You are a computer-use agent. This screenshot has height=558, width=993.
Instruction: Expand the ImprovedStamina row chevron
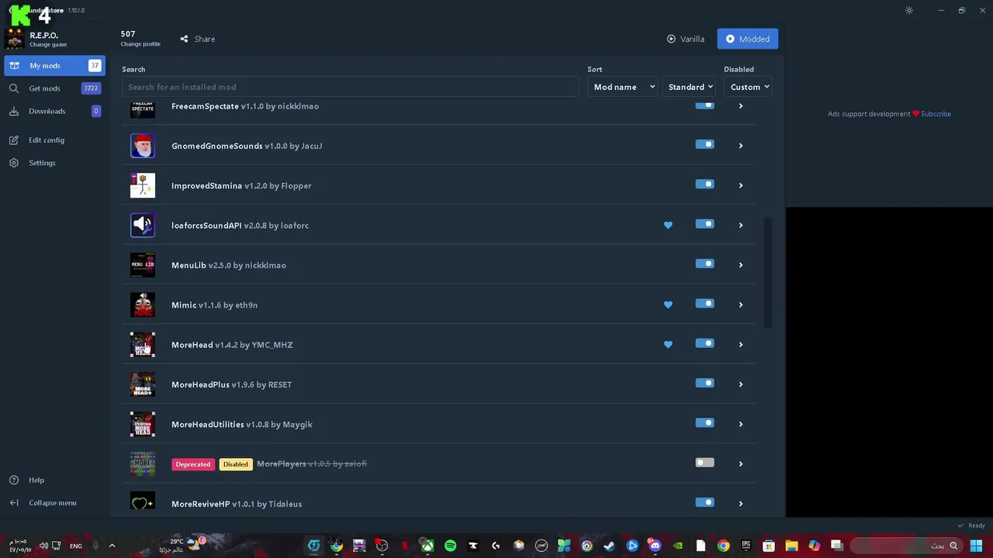(740, 185)
